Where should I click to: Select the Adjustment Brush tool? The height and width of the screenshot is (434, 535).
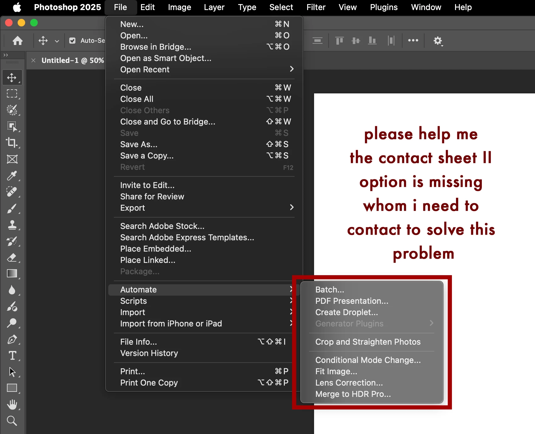(x=12, y=306)
